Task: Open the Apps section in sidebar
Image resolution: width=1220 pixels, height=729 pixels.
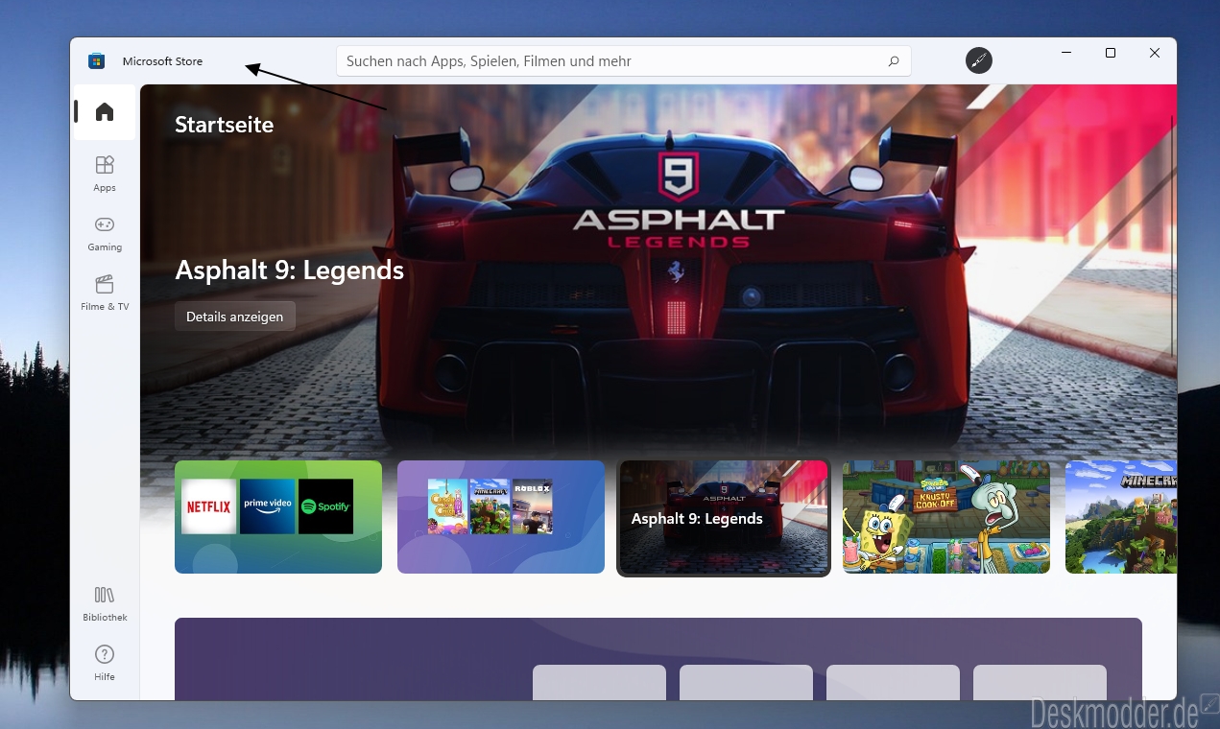Action: point(105,174)
